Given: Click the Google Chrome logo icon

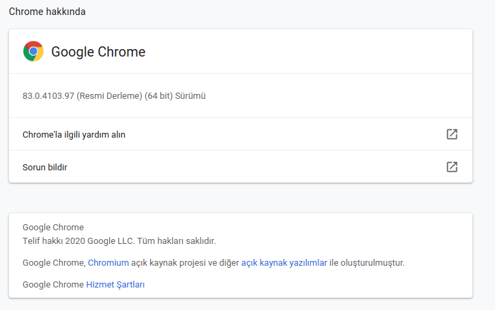Looking at the screenshot, I should click(x=33, y=52).
